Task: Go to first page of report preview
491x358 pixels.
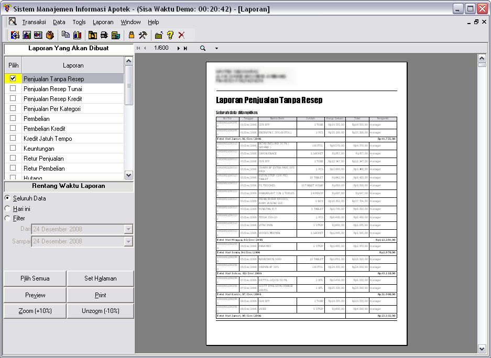Action: click(138, 48)
